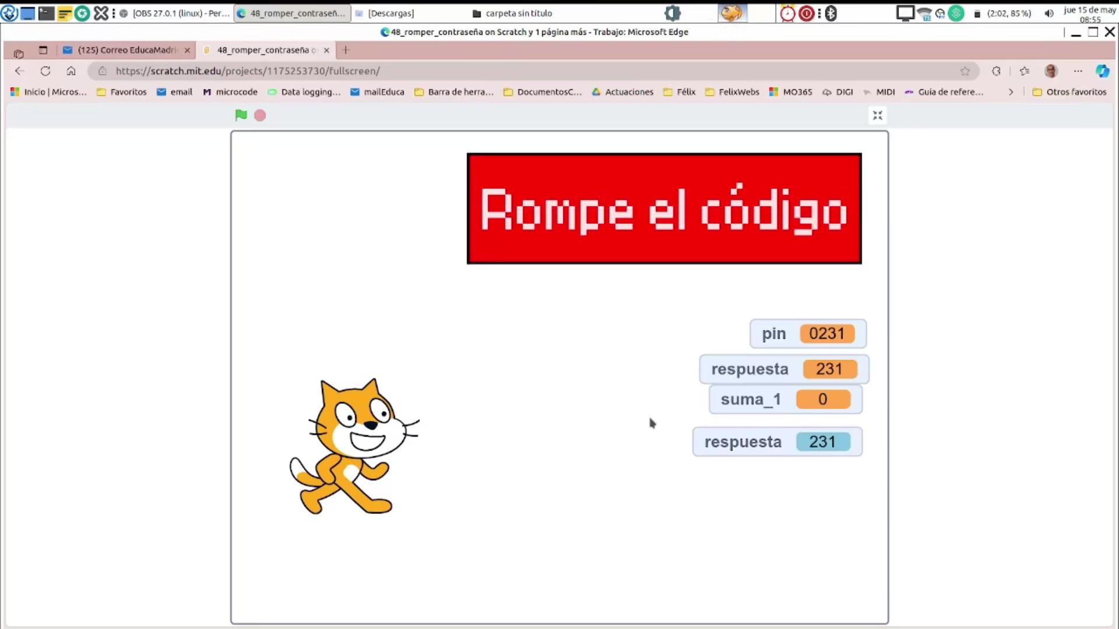Open browser extensions icon
Image resolution: width=1119 pixels, height=629 pixels.
click(x=996, y=71)
